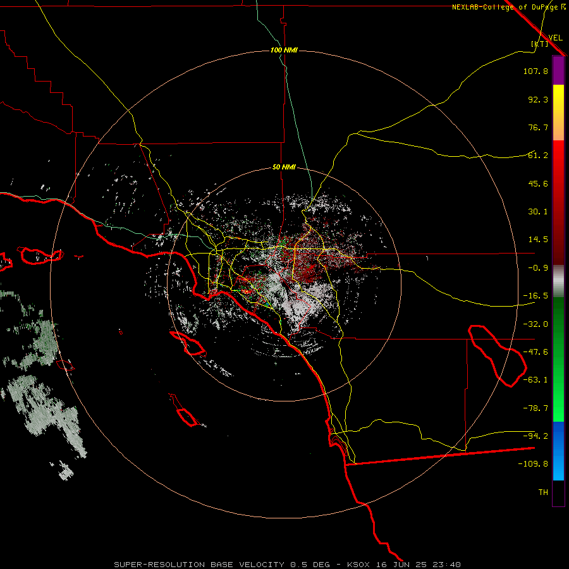The image size is (569, 569).
Task: Click the -109.8 velocity scale value
Action: click(x=533, y=464)
